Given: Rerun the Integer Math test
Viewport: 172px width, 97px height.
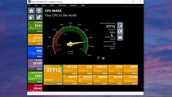Looking at the screenshot, I should click(x=75, y=74).
